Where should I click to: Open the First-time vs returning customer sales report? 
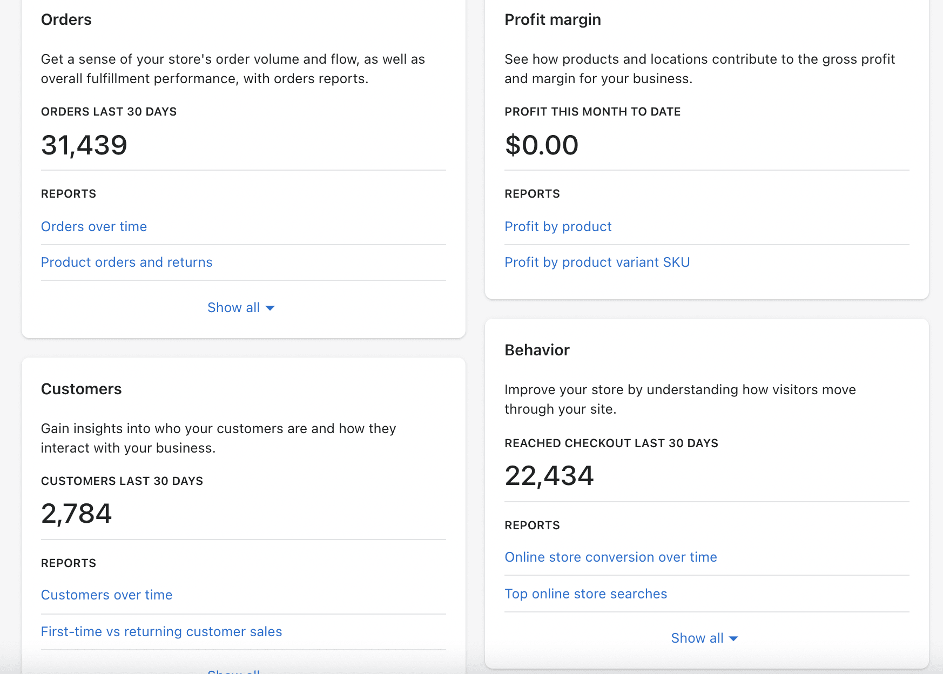click(x=161, y=631)
